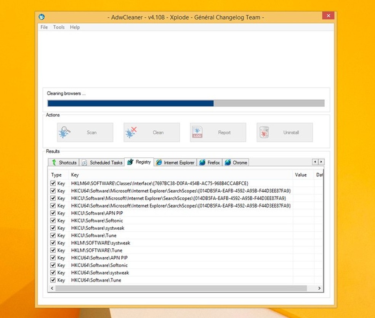Click the Cleaning browsers progress bar
This screenshot has width=375, height=318.
(186, 103)
